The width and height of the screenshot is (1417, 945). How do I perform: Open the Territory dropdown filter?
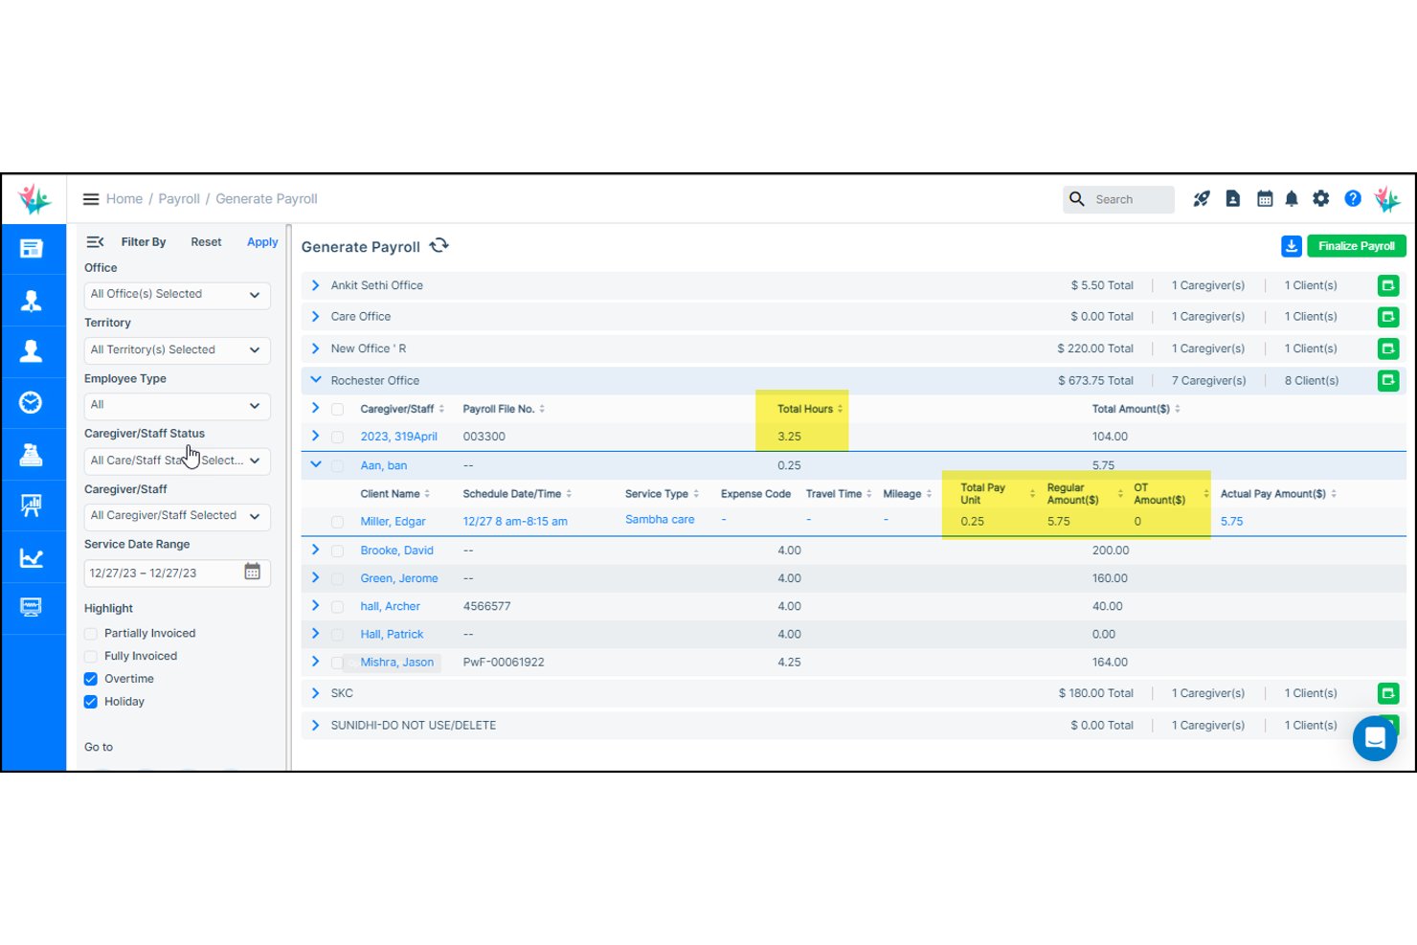pyautogui.click(x=177, y=350)
